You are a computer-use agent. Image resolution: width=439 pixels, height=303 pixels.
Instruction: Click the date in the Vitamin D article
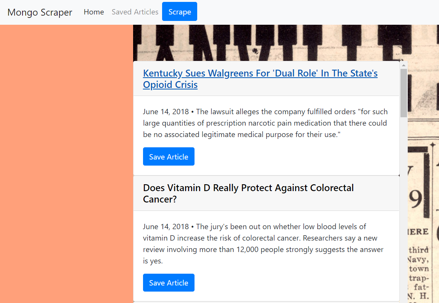click(x=166, y=226)
